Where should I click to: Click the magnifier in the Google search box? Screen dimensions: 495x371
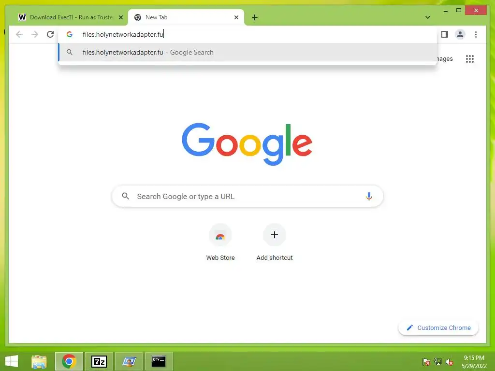click(x=125, y=196)
